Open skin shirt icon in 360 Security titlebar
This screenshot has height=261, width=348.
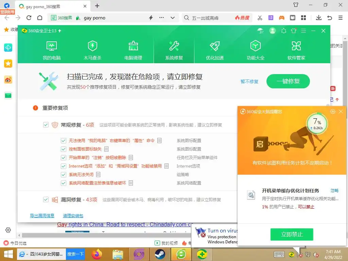(294, 31)
